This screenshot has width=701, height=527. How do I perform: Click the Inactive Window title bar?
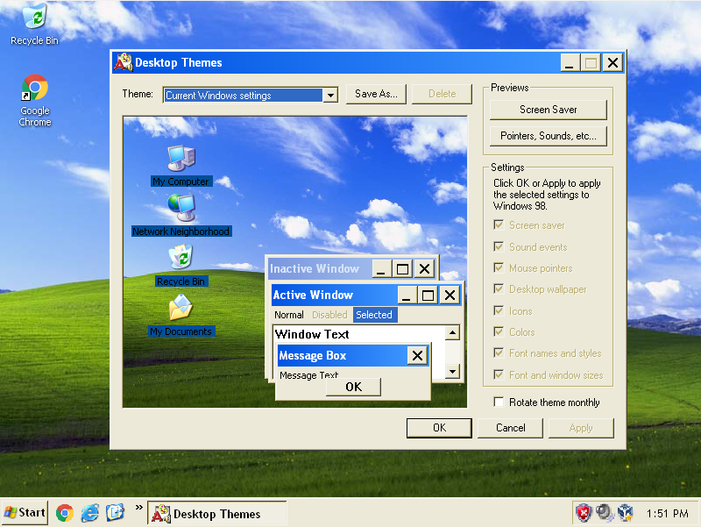pos(320,269)
